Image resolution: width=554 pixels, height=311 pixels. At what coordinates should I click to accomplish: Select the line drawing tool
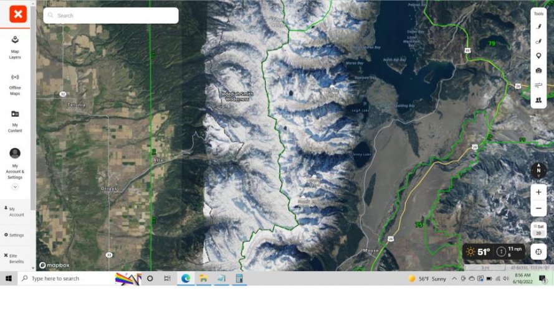[x=538, y=27]
